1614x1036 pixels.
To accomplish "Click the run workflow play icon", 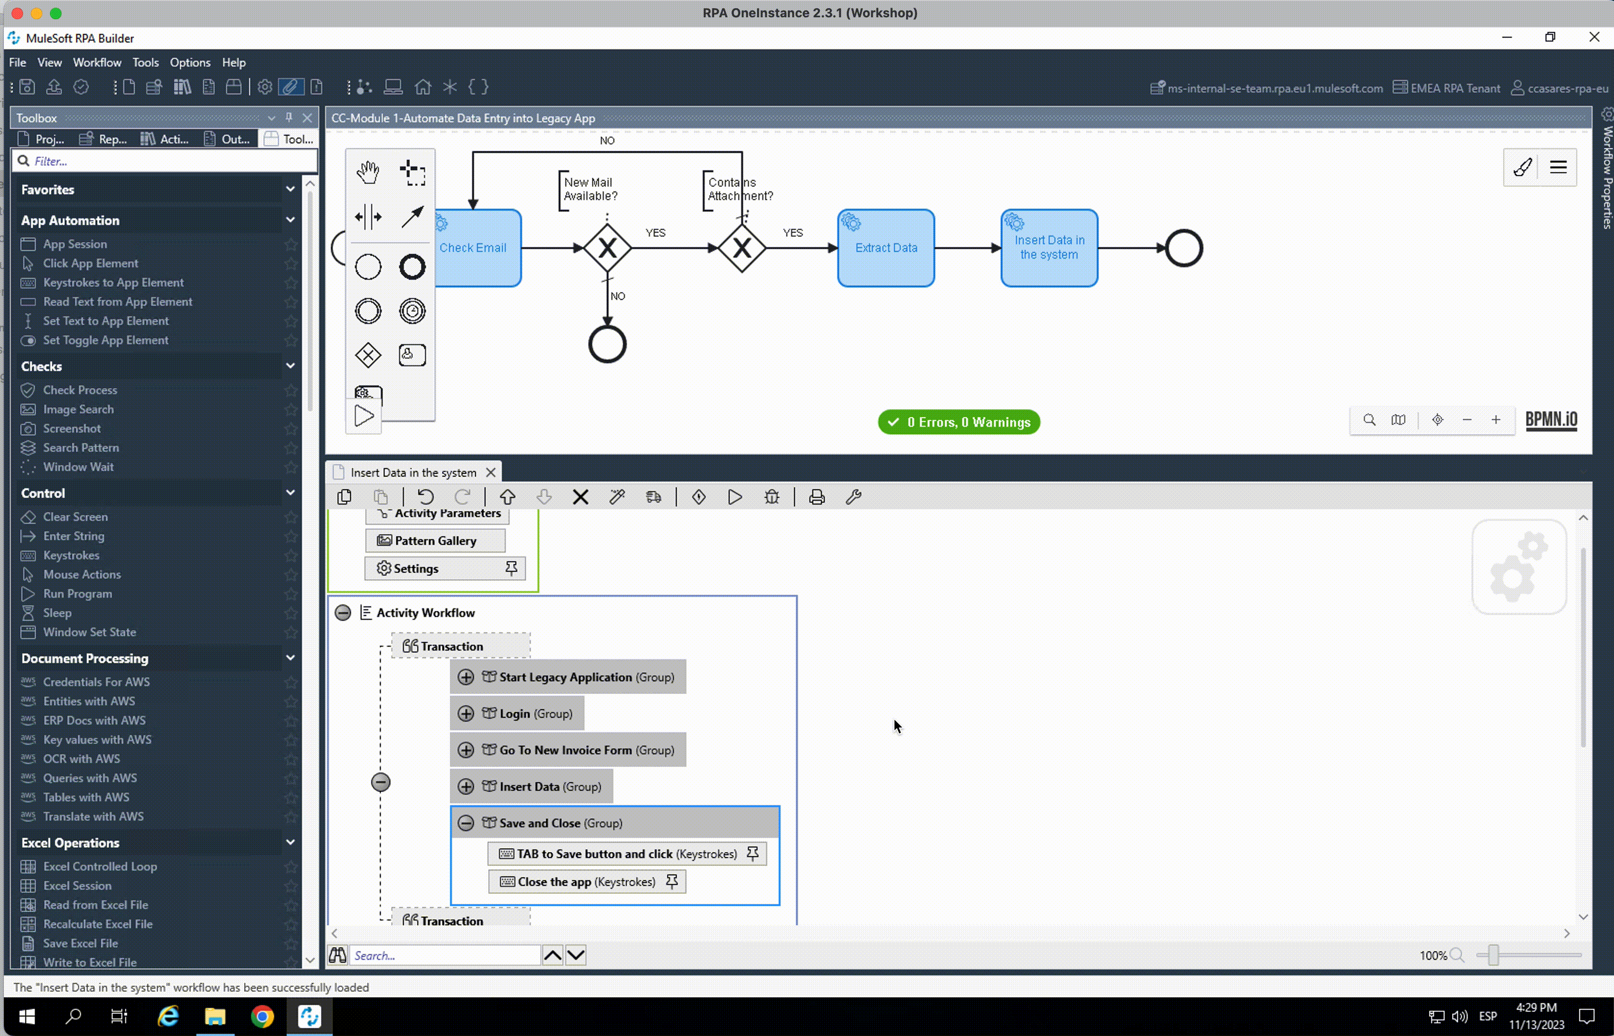I will [735, 497].
